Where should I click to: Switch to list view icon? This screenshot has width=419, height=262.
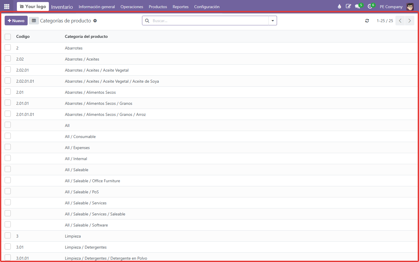point(34,21)
